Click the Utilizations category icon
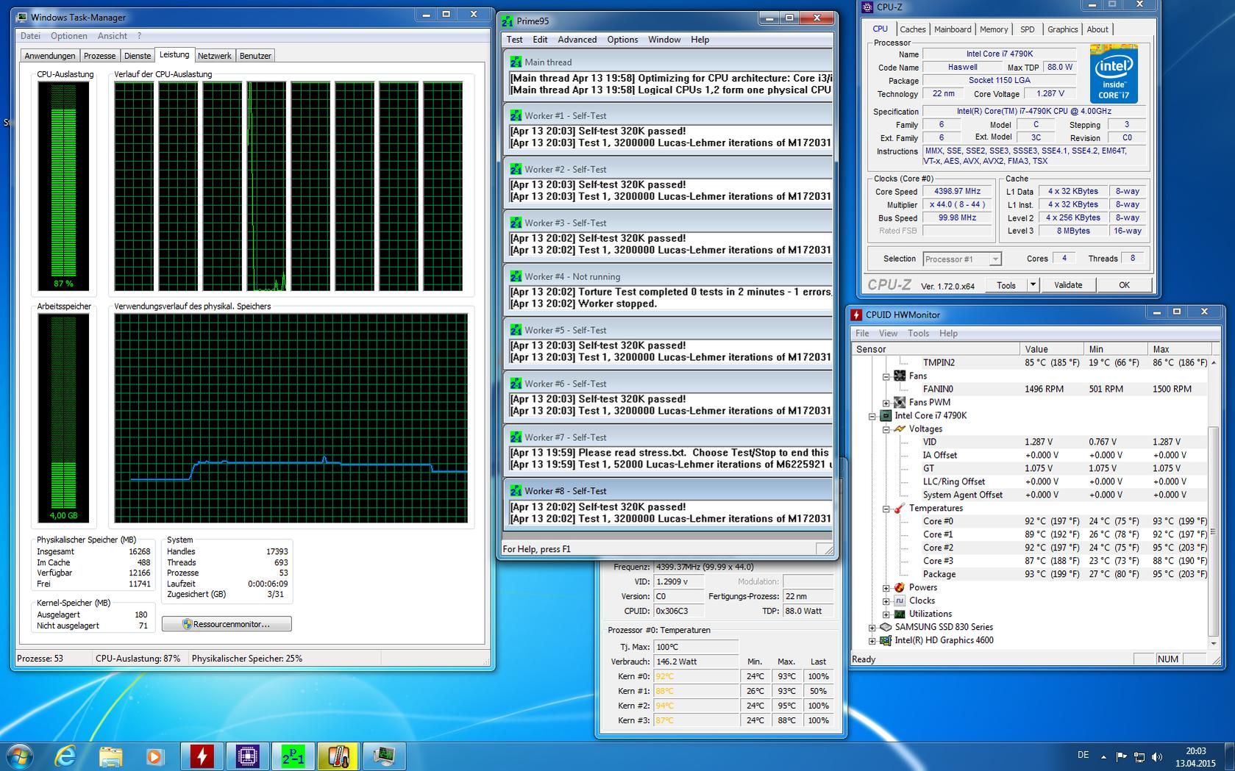The image size is (1235, 771). click(900, 614)
